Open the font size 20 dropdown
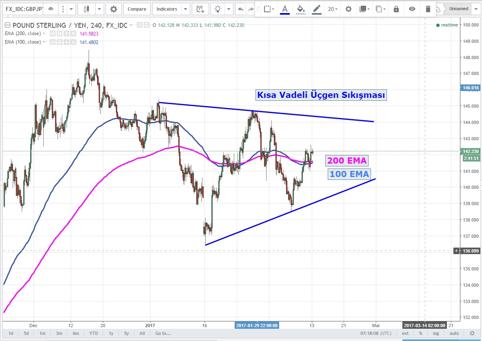This screenshot has width=482, height=341. [333, 9]
